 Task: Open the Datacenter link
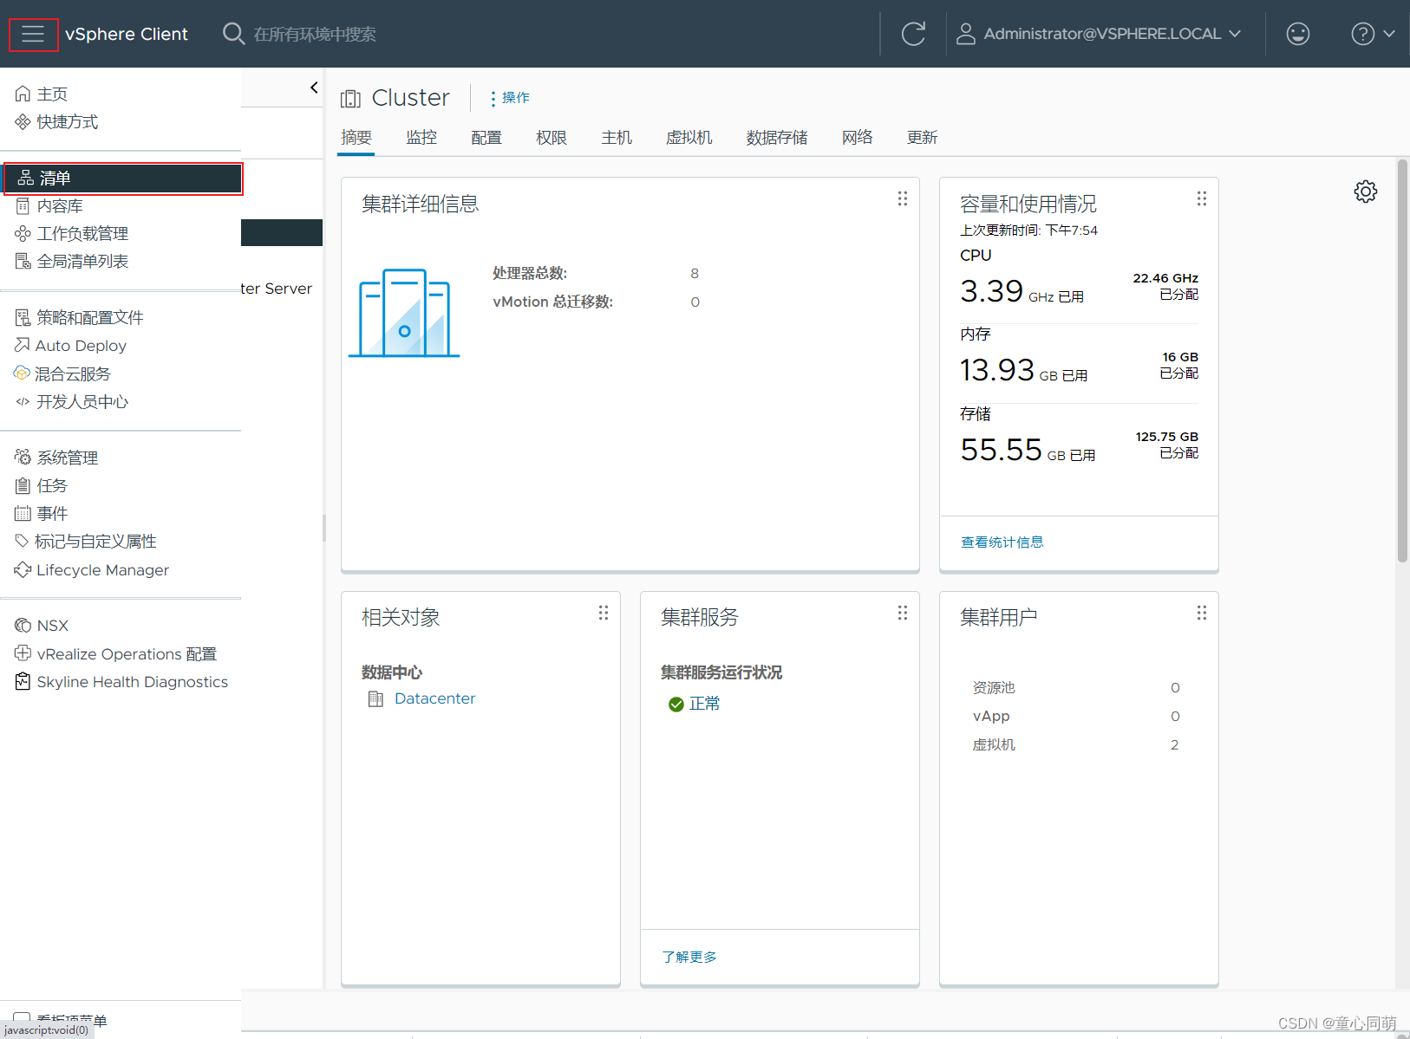[x=434, y=698]
